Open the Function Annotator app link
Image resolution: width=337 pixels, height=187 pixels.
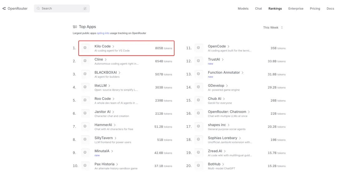coord(224,73)
